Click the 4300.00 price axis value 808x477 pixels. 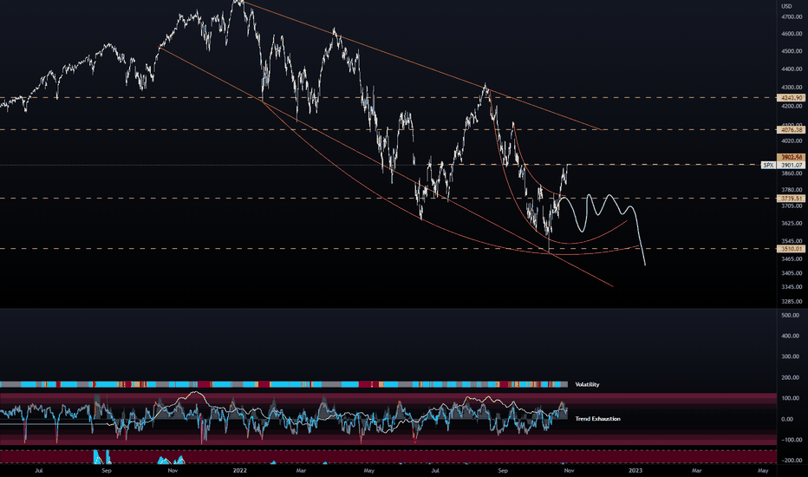792,87
